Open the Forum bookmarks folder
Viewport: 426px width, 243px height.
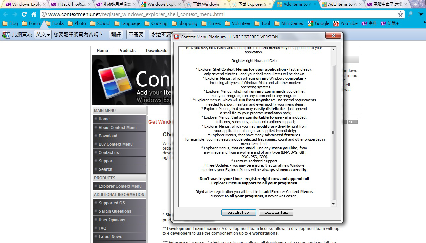pyautogui.click(x=32, y=23)
